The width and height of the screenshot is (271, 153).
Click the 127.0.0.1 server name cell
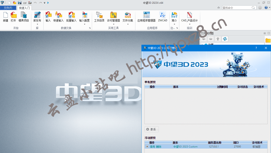pos(214,147)
